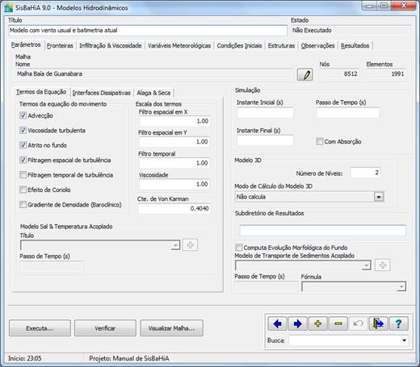Click the exit door icon
Image resolution: width=420 pixels, height=367 pixels.
[x=378, y=323]
